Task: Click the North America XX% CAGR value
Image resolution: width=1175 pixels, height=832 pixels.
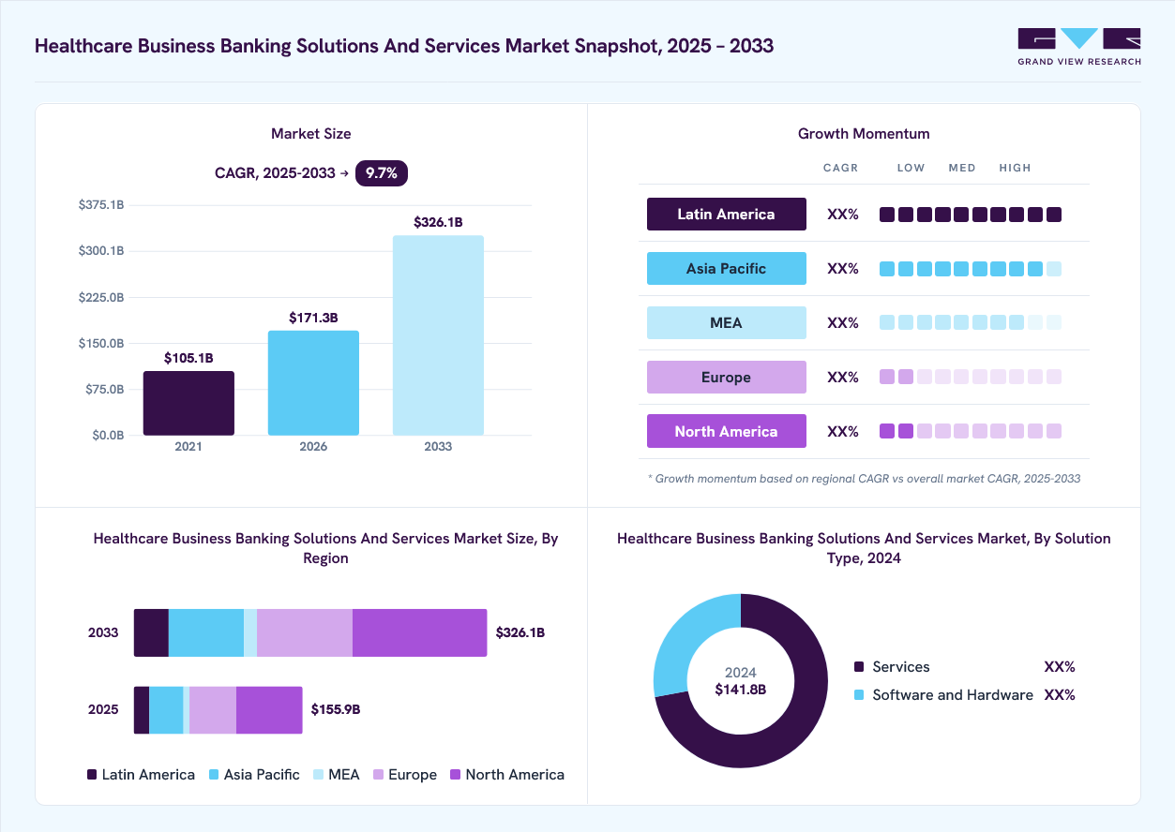Action: coord(843,432)
